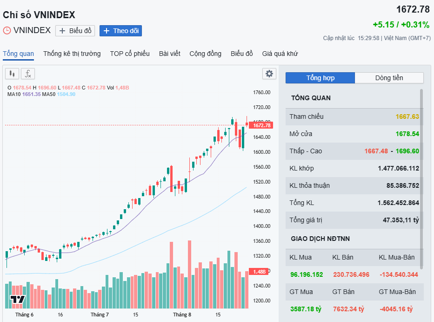
Task: Click net volume -134.540.344
Action: (x=399, y=274)
